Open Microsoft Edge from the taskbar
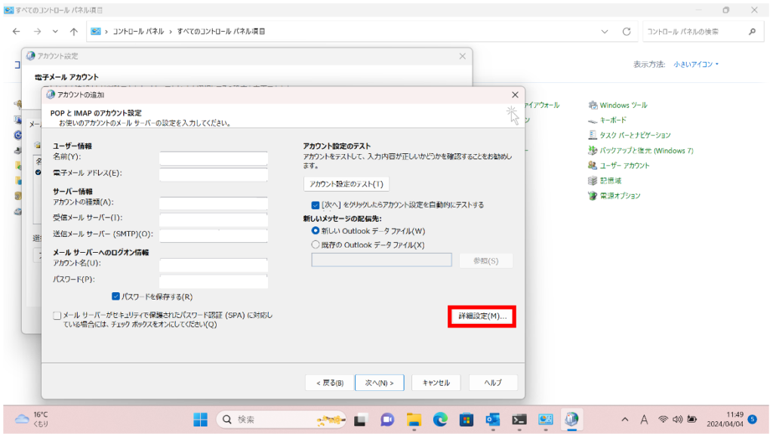The width and height of the screenshot is (773, 437). (440, 420)
